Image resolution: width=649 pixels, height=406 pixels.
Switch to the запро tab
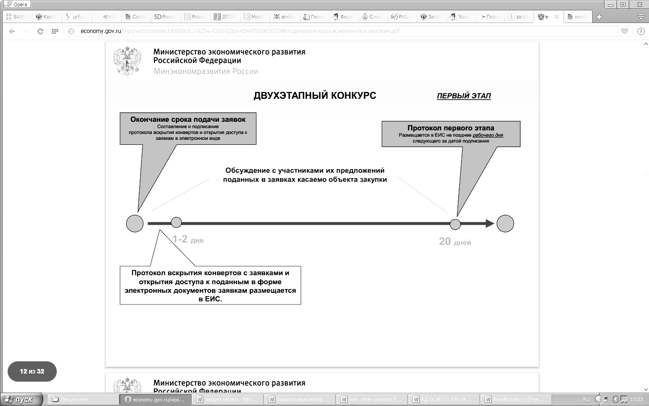tap(520, 17)
